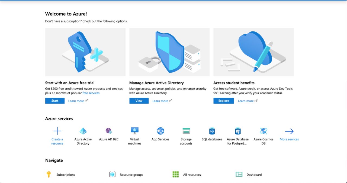
Task: Select the Azure Cosmos DB icon
Action: (263, 131)
